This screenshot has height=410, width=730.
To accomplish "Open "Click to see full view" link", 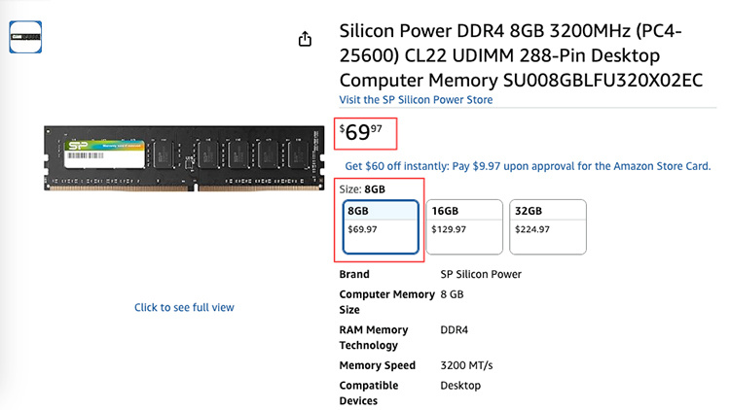I will click(184, 307).
